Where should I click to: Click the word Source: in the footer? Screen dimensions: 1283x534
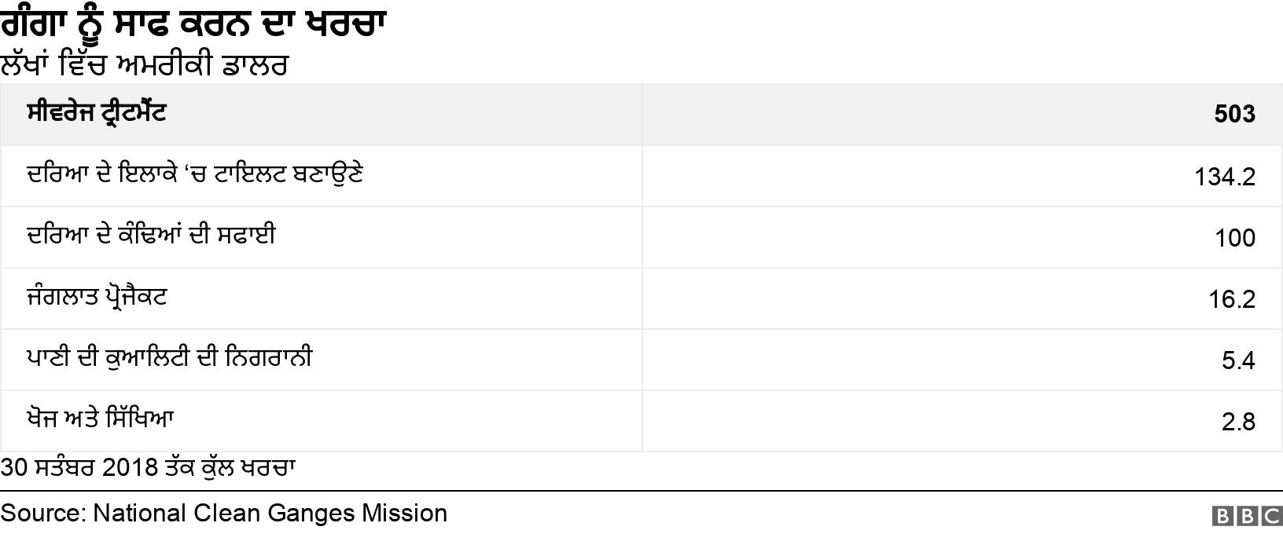43,514
